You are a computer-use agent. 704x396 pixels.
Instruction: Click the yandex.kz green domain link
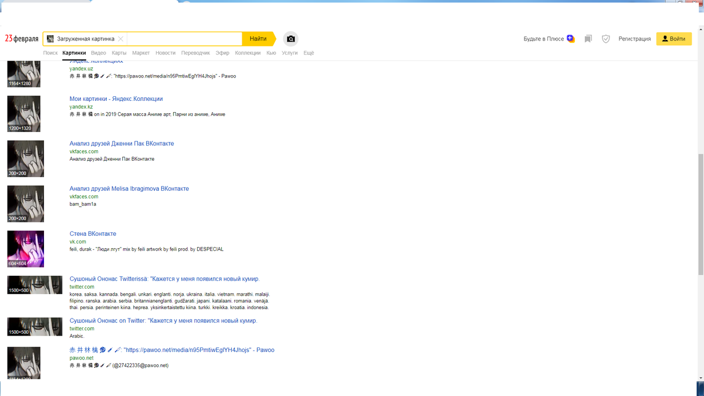point(81,107)
